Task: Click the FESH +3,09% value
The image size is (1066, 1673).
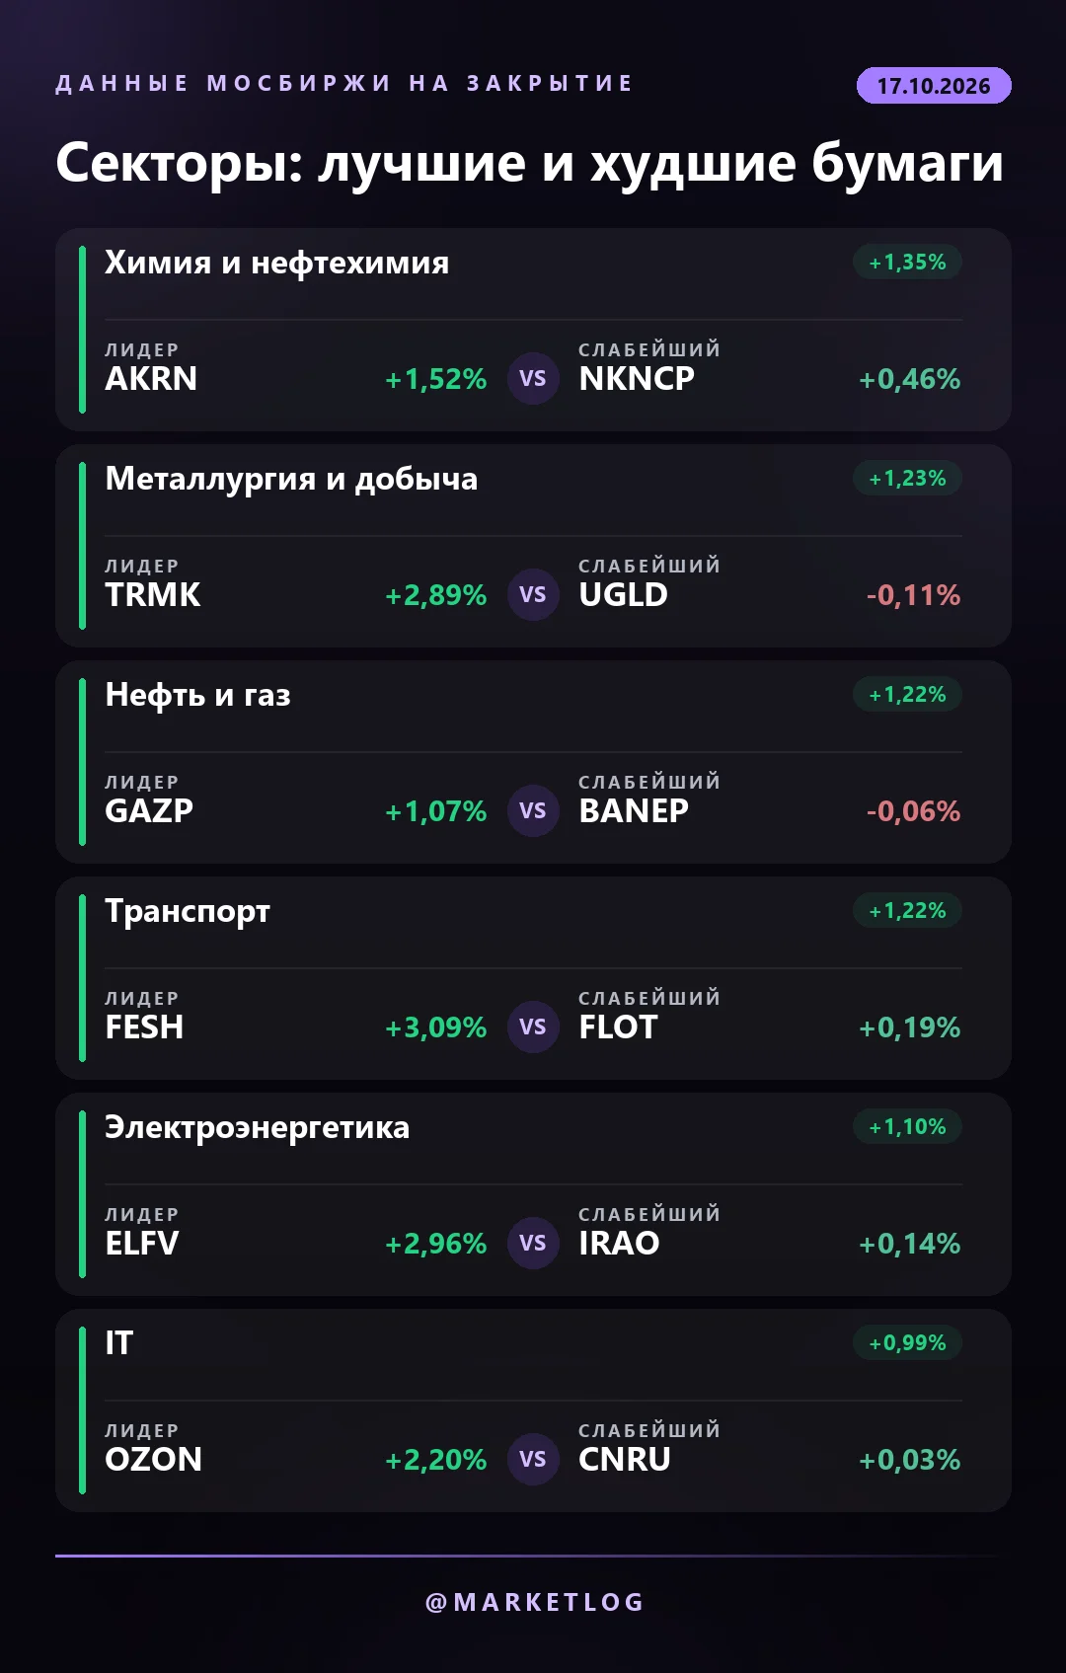Action: tap(435, 1027)
